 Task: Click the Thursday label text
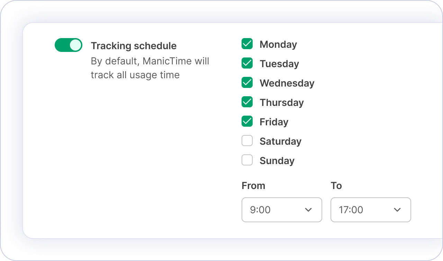(282, 102)
